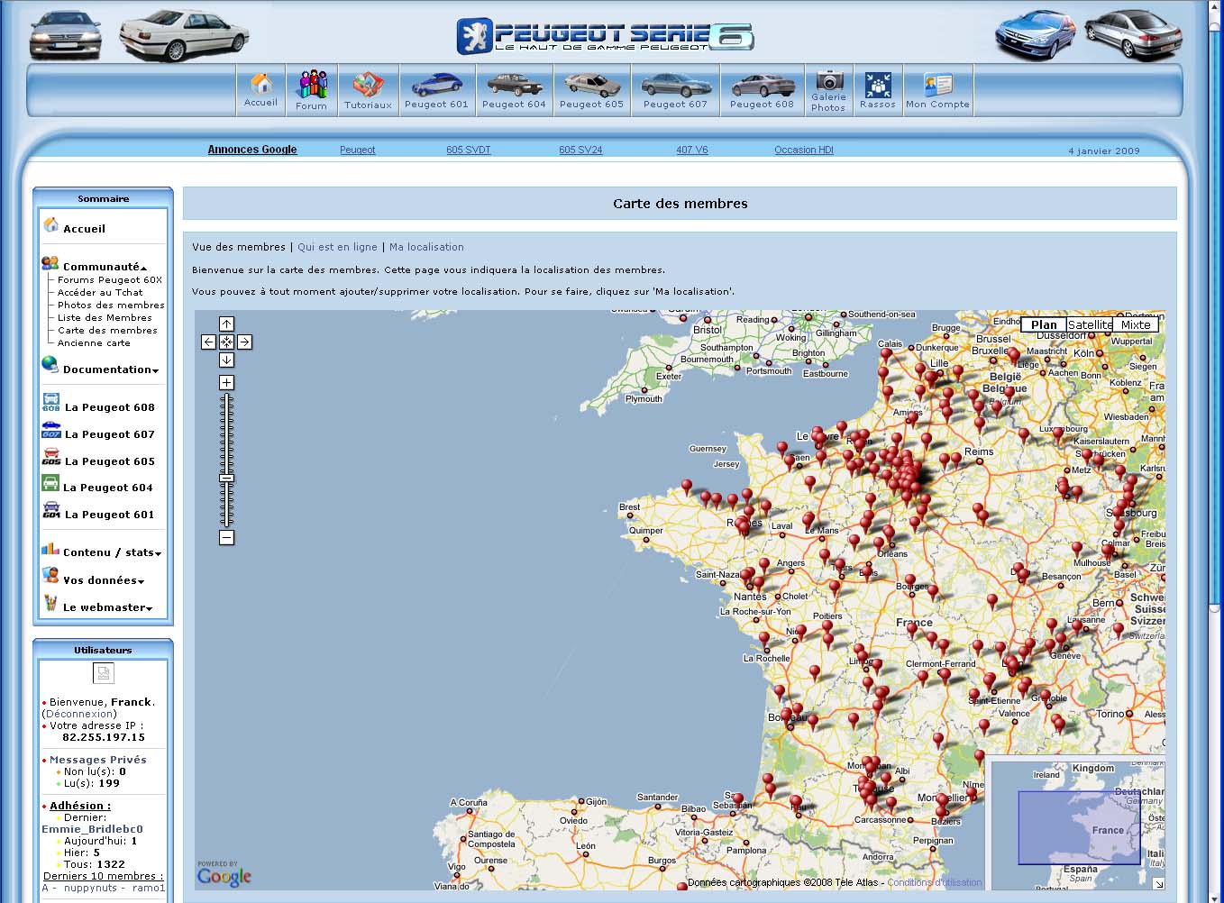This screenshot has height=903, width=1224.
Task: Open La Peugeot 607 sidebar entry
Action: (109, 434)
